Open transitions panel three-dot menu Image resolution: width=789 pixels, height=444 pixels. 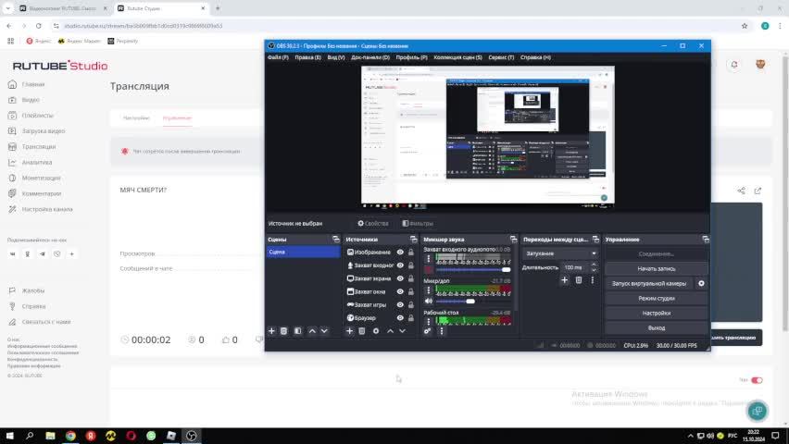(593, 280)
